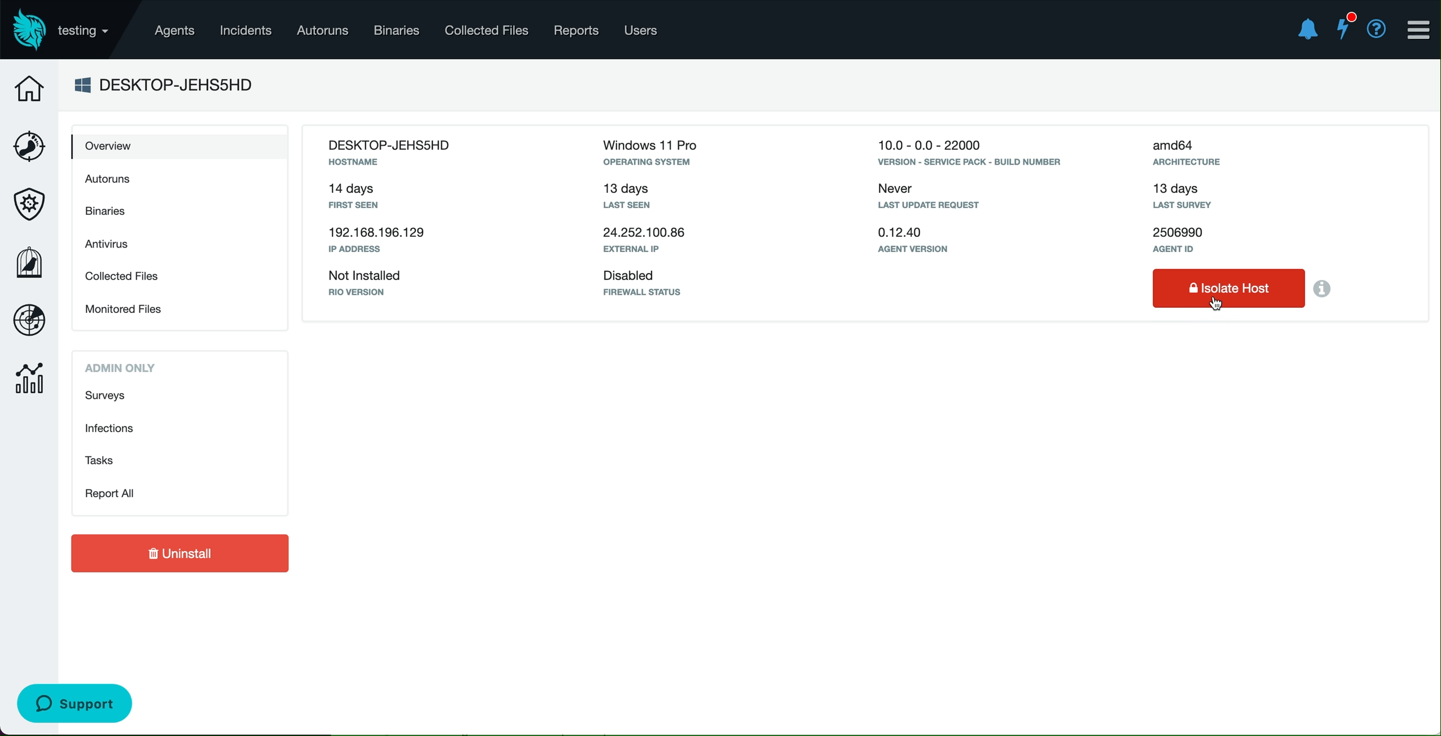The image size is (1441, 736).
Task: Open the Agents menu
Action: click(x=174, y=30)
